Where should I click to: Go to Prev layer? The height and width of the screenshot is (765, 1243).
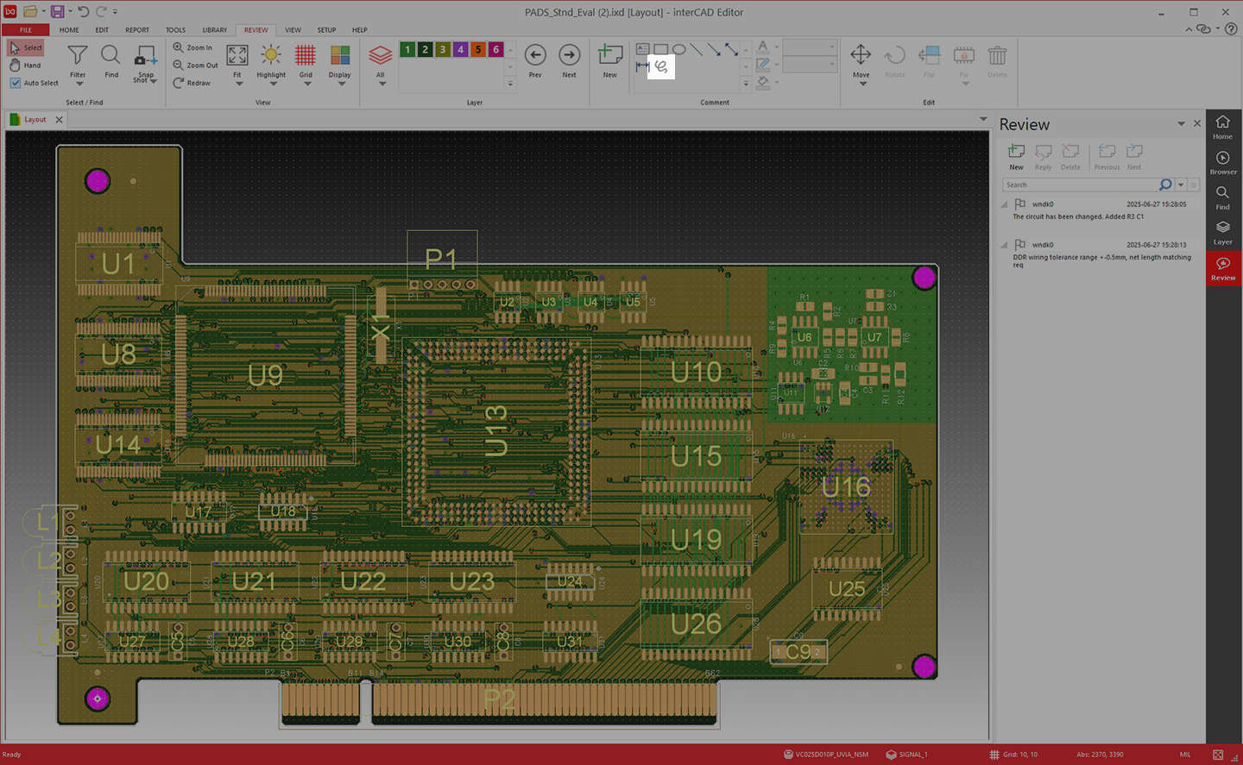(535, 61)
